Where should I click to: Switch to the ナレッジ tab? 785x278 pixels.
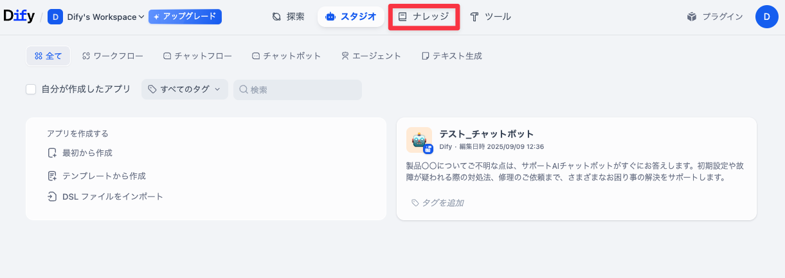tap(424, 17)
